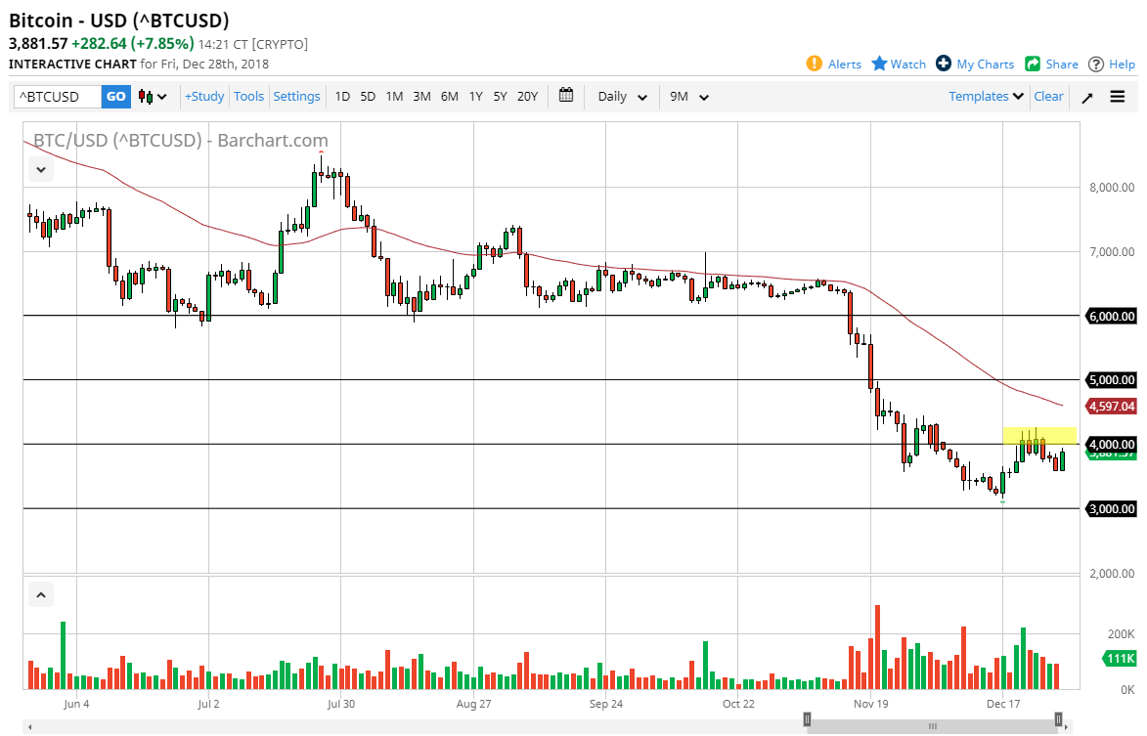The width and height of the screenshot is (1147, 736).
Task: Open the Tools menu
Action: (248, 96)
